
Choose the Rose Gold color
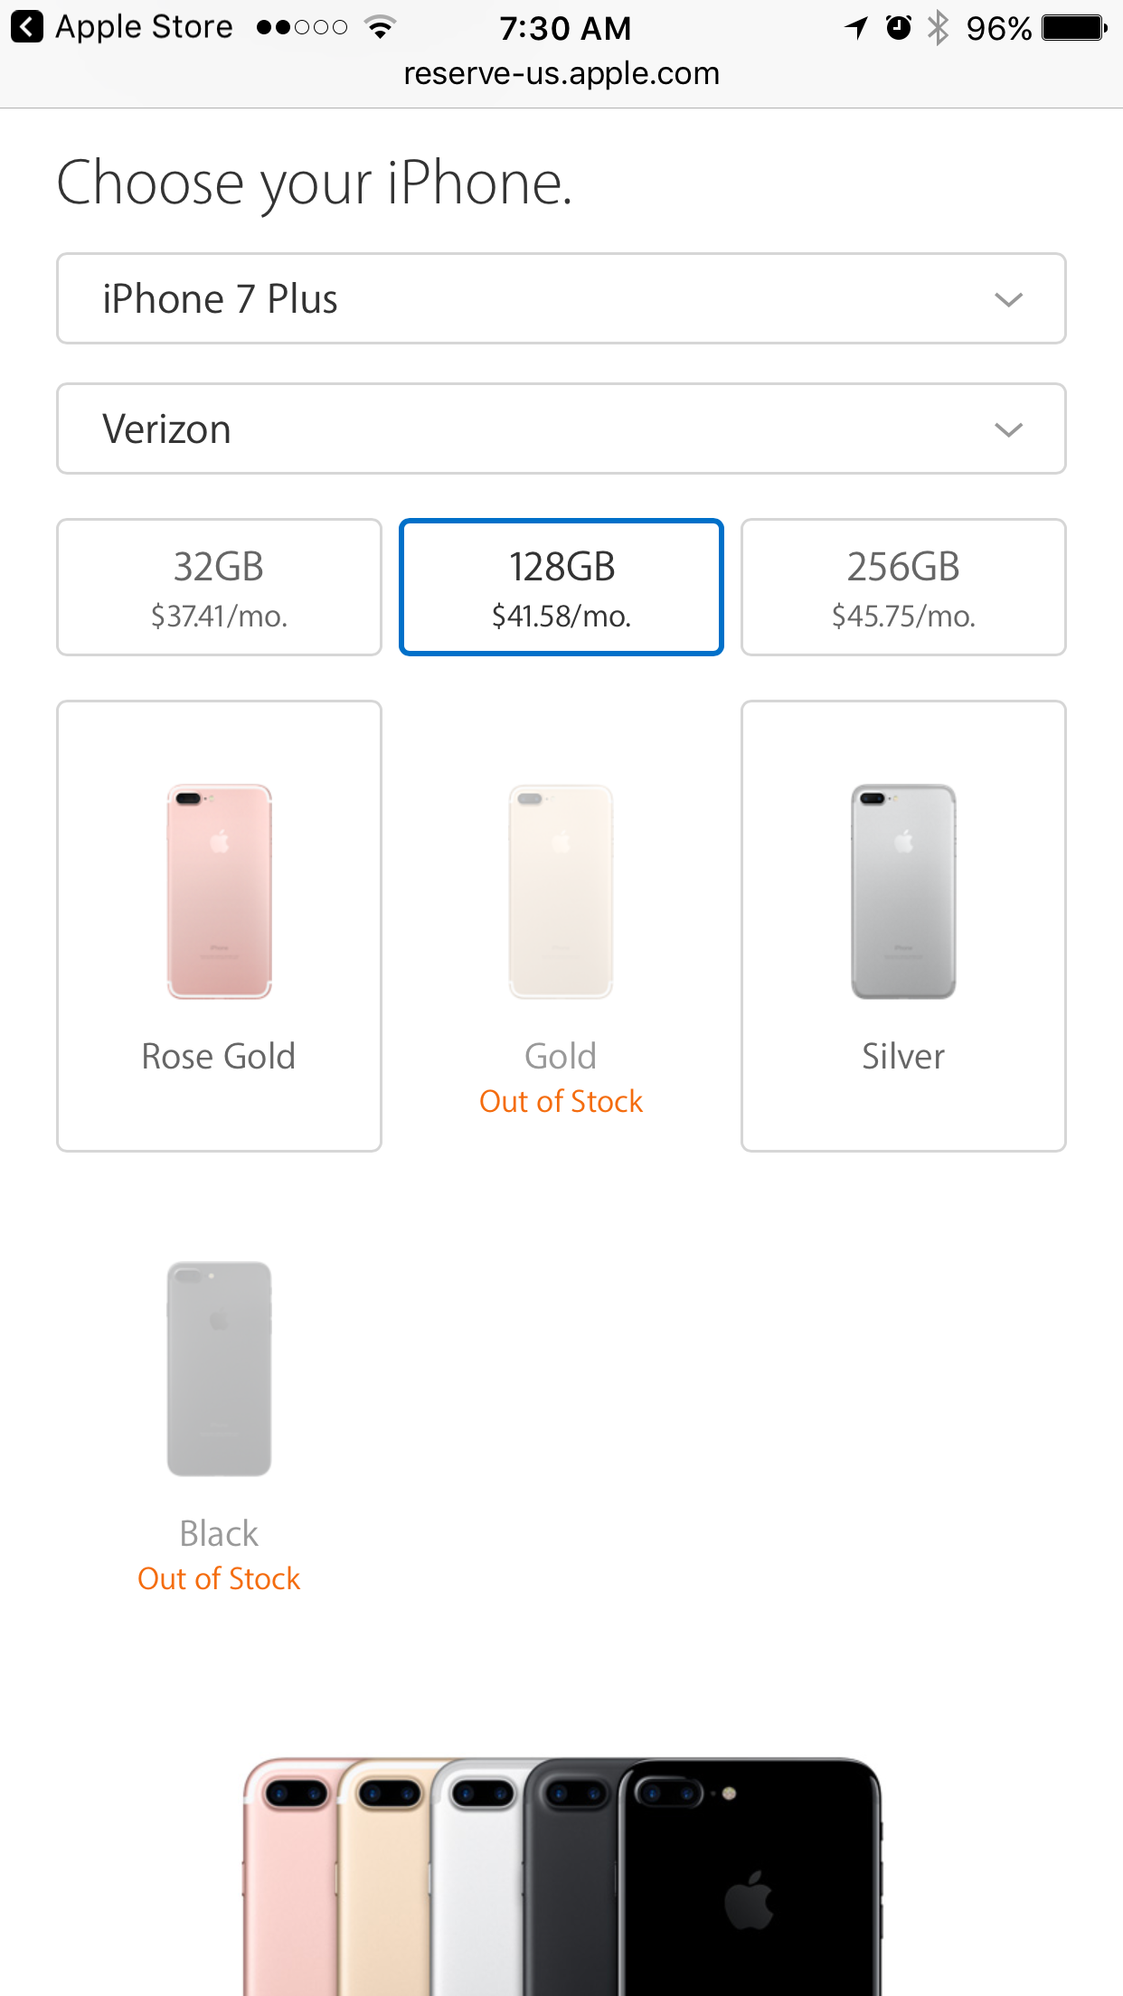[219, 926]
